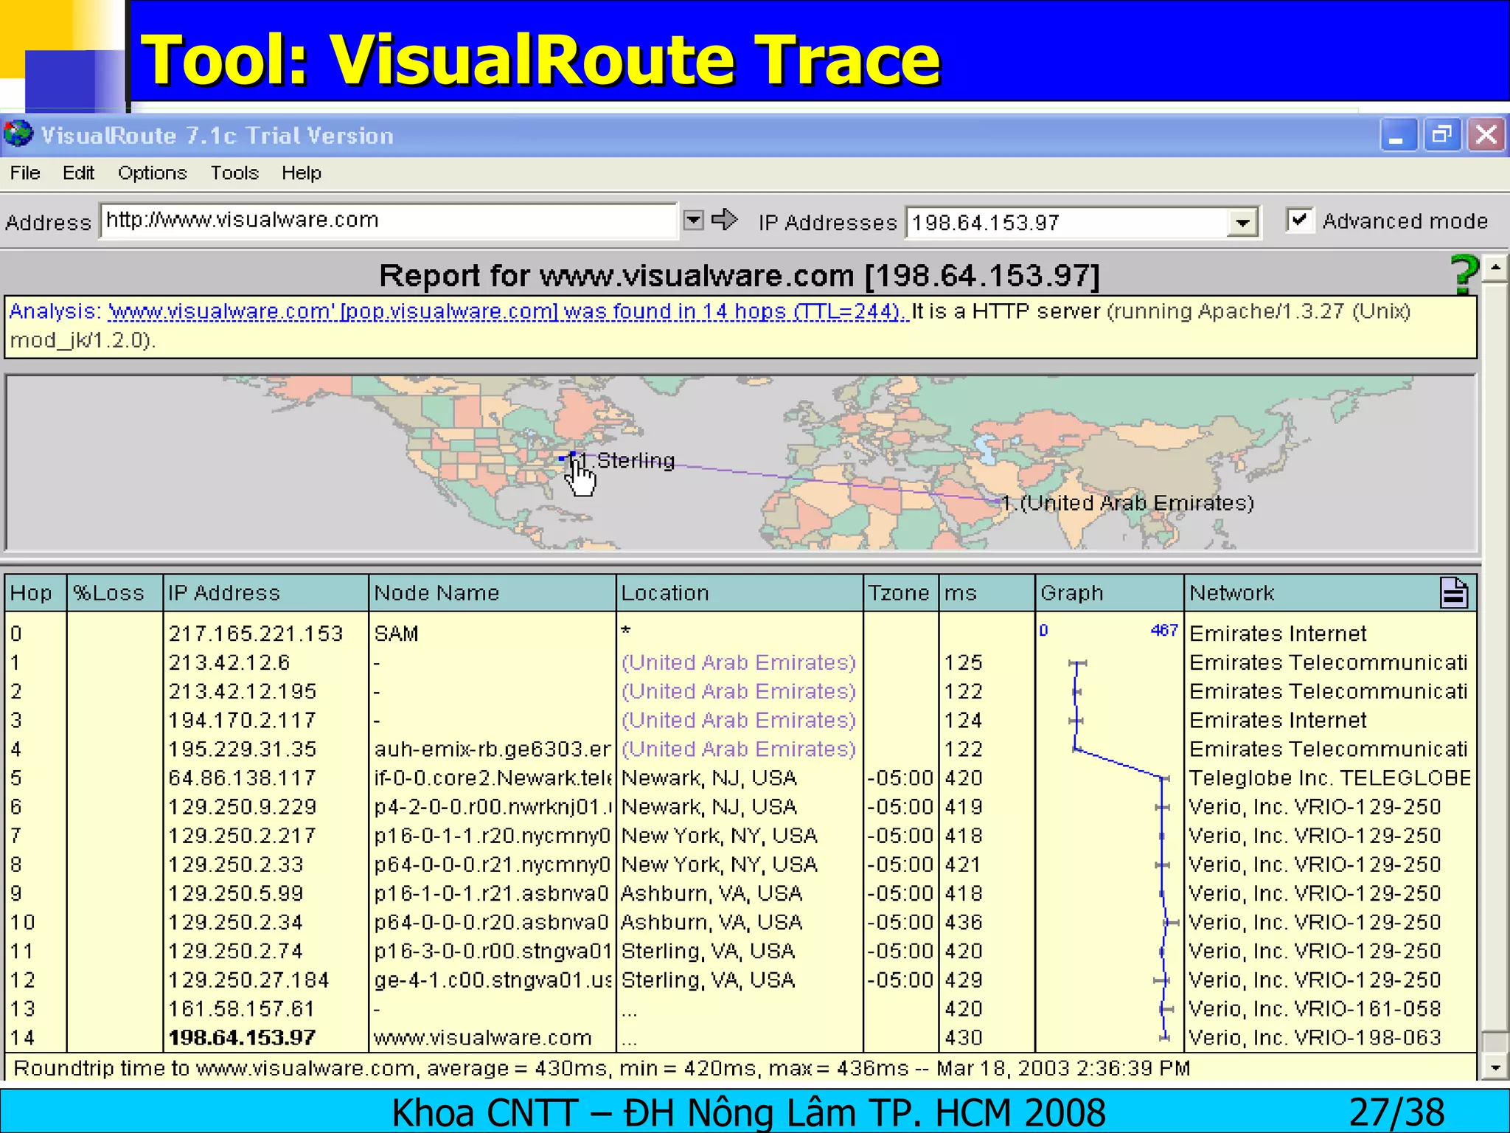Viewport: 1510px width, 1133px height.
Task: Minimize the VisualRoute window
Action: (1397, 135)
